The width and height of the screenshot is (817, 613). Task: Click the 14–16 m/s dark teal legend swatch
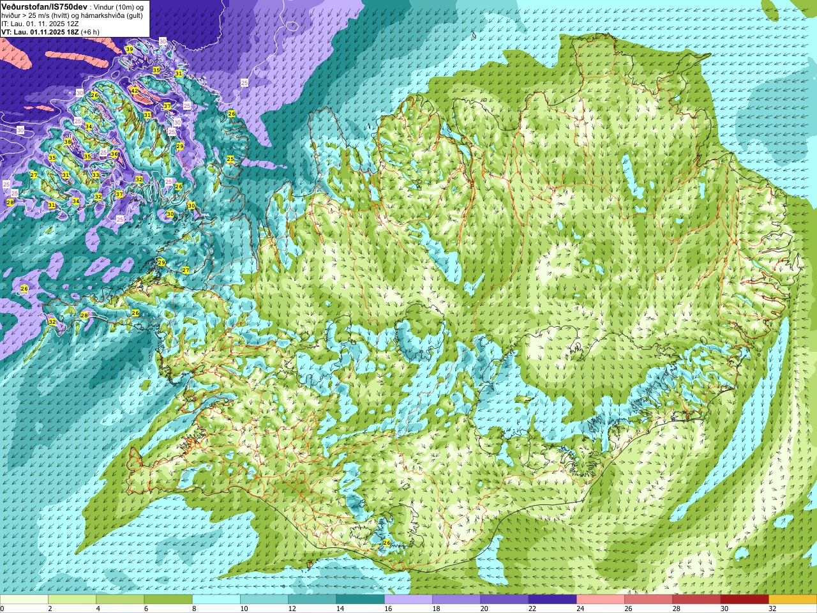361,600
